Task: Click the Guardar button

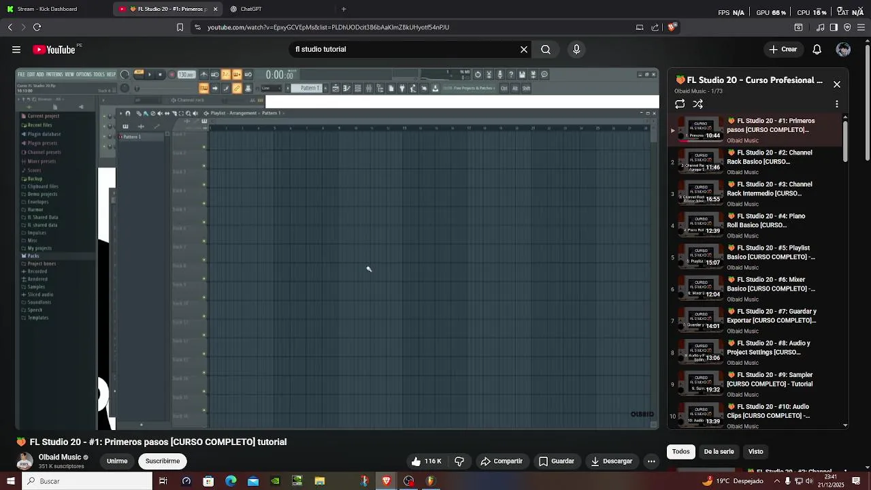Action: [x=557, y=461]
